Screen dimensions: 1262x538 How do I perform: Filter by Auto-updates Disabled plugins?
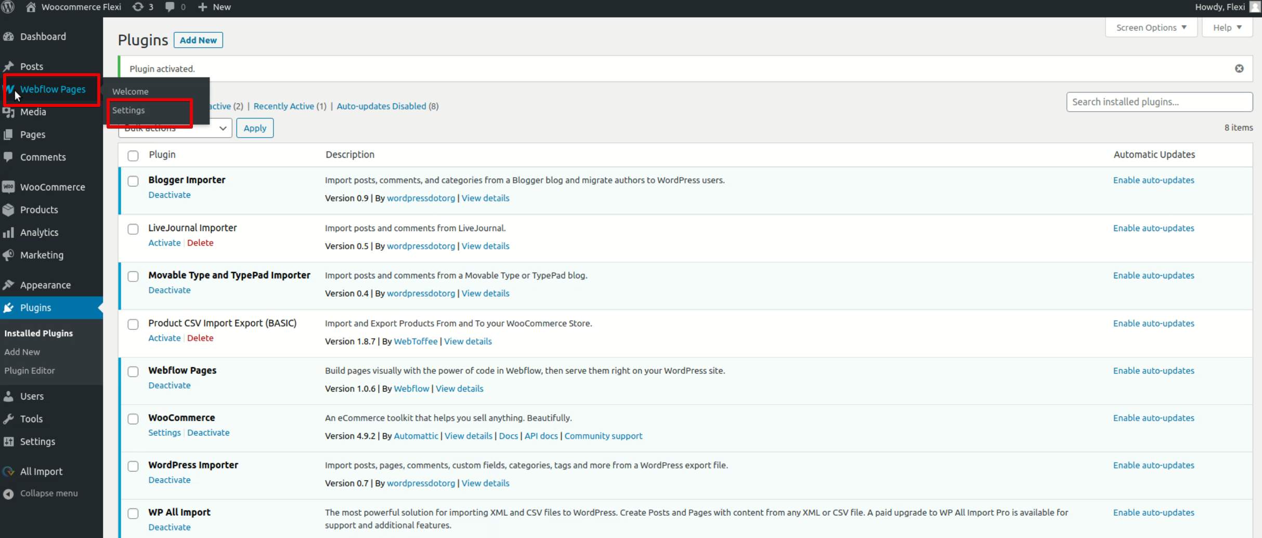pos(381,106)
